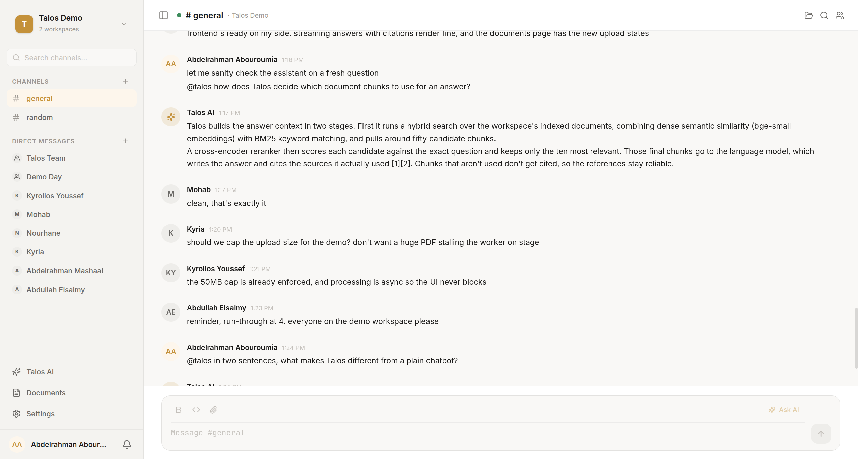Open direct message with Kyrollos Youssef
The image size is (858, 459).
pos(72,196)
